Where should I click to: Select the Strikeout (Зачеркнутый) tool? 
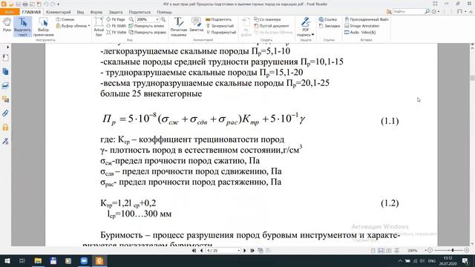click(x=220, y=26)
